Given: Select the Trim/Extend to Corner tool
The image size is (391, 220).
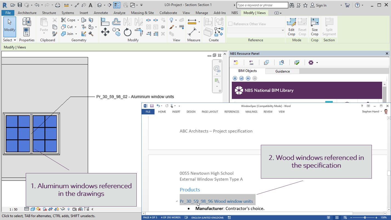Looking at the screenshot, I should pos(139,32).
